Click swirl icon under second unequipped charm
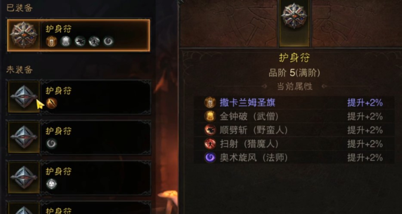The image size is (402, 214). pos(51,144)
